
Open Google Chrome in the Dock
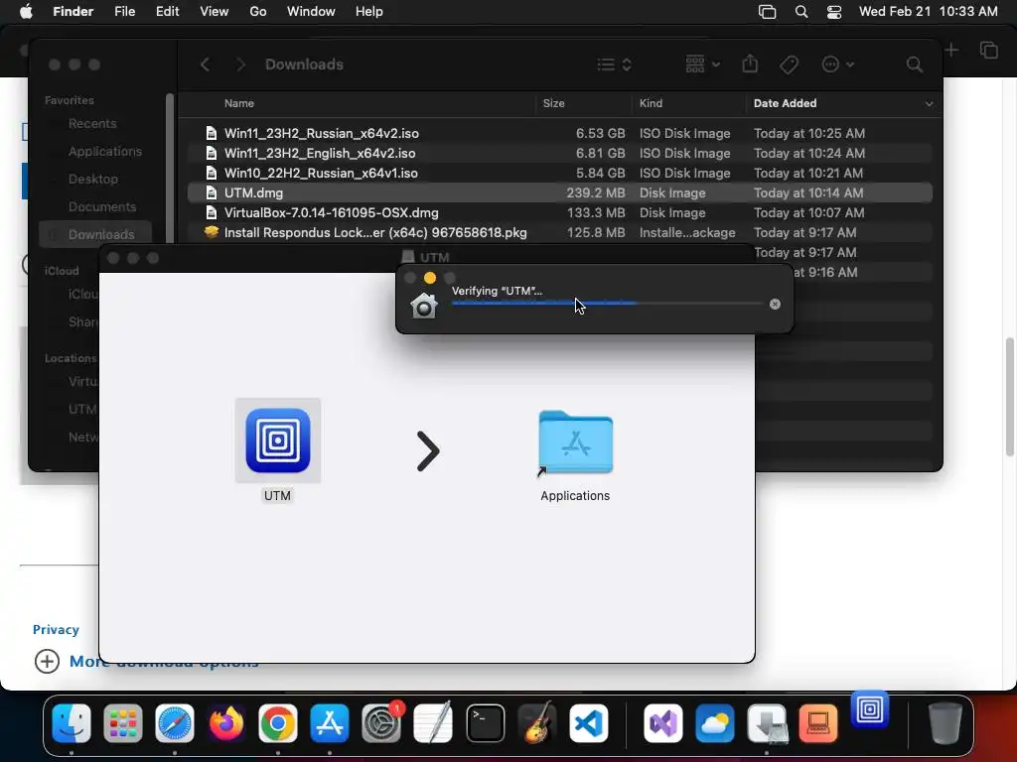[278, 723]
